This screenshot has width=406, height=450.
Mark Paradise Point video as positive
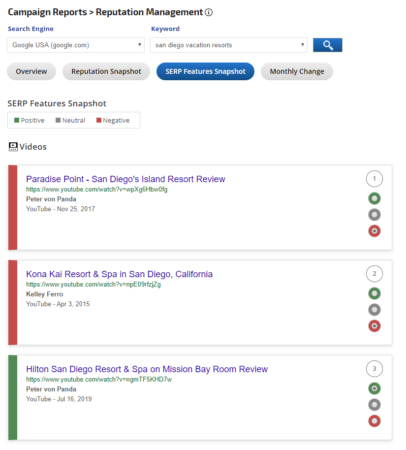pos(375,198)
